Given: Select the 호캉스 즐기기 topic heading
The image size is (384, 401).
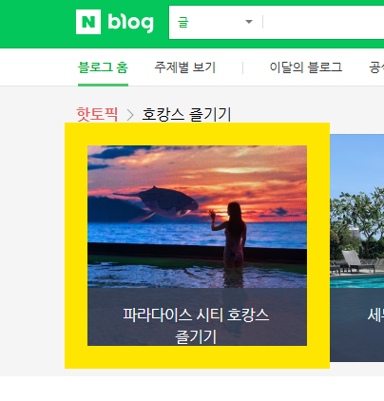Looking at the screenshot, I should pos(186,114).
